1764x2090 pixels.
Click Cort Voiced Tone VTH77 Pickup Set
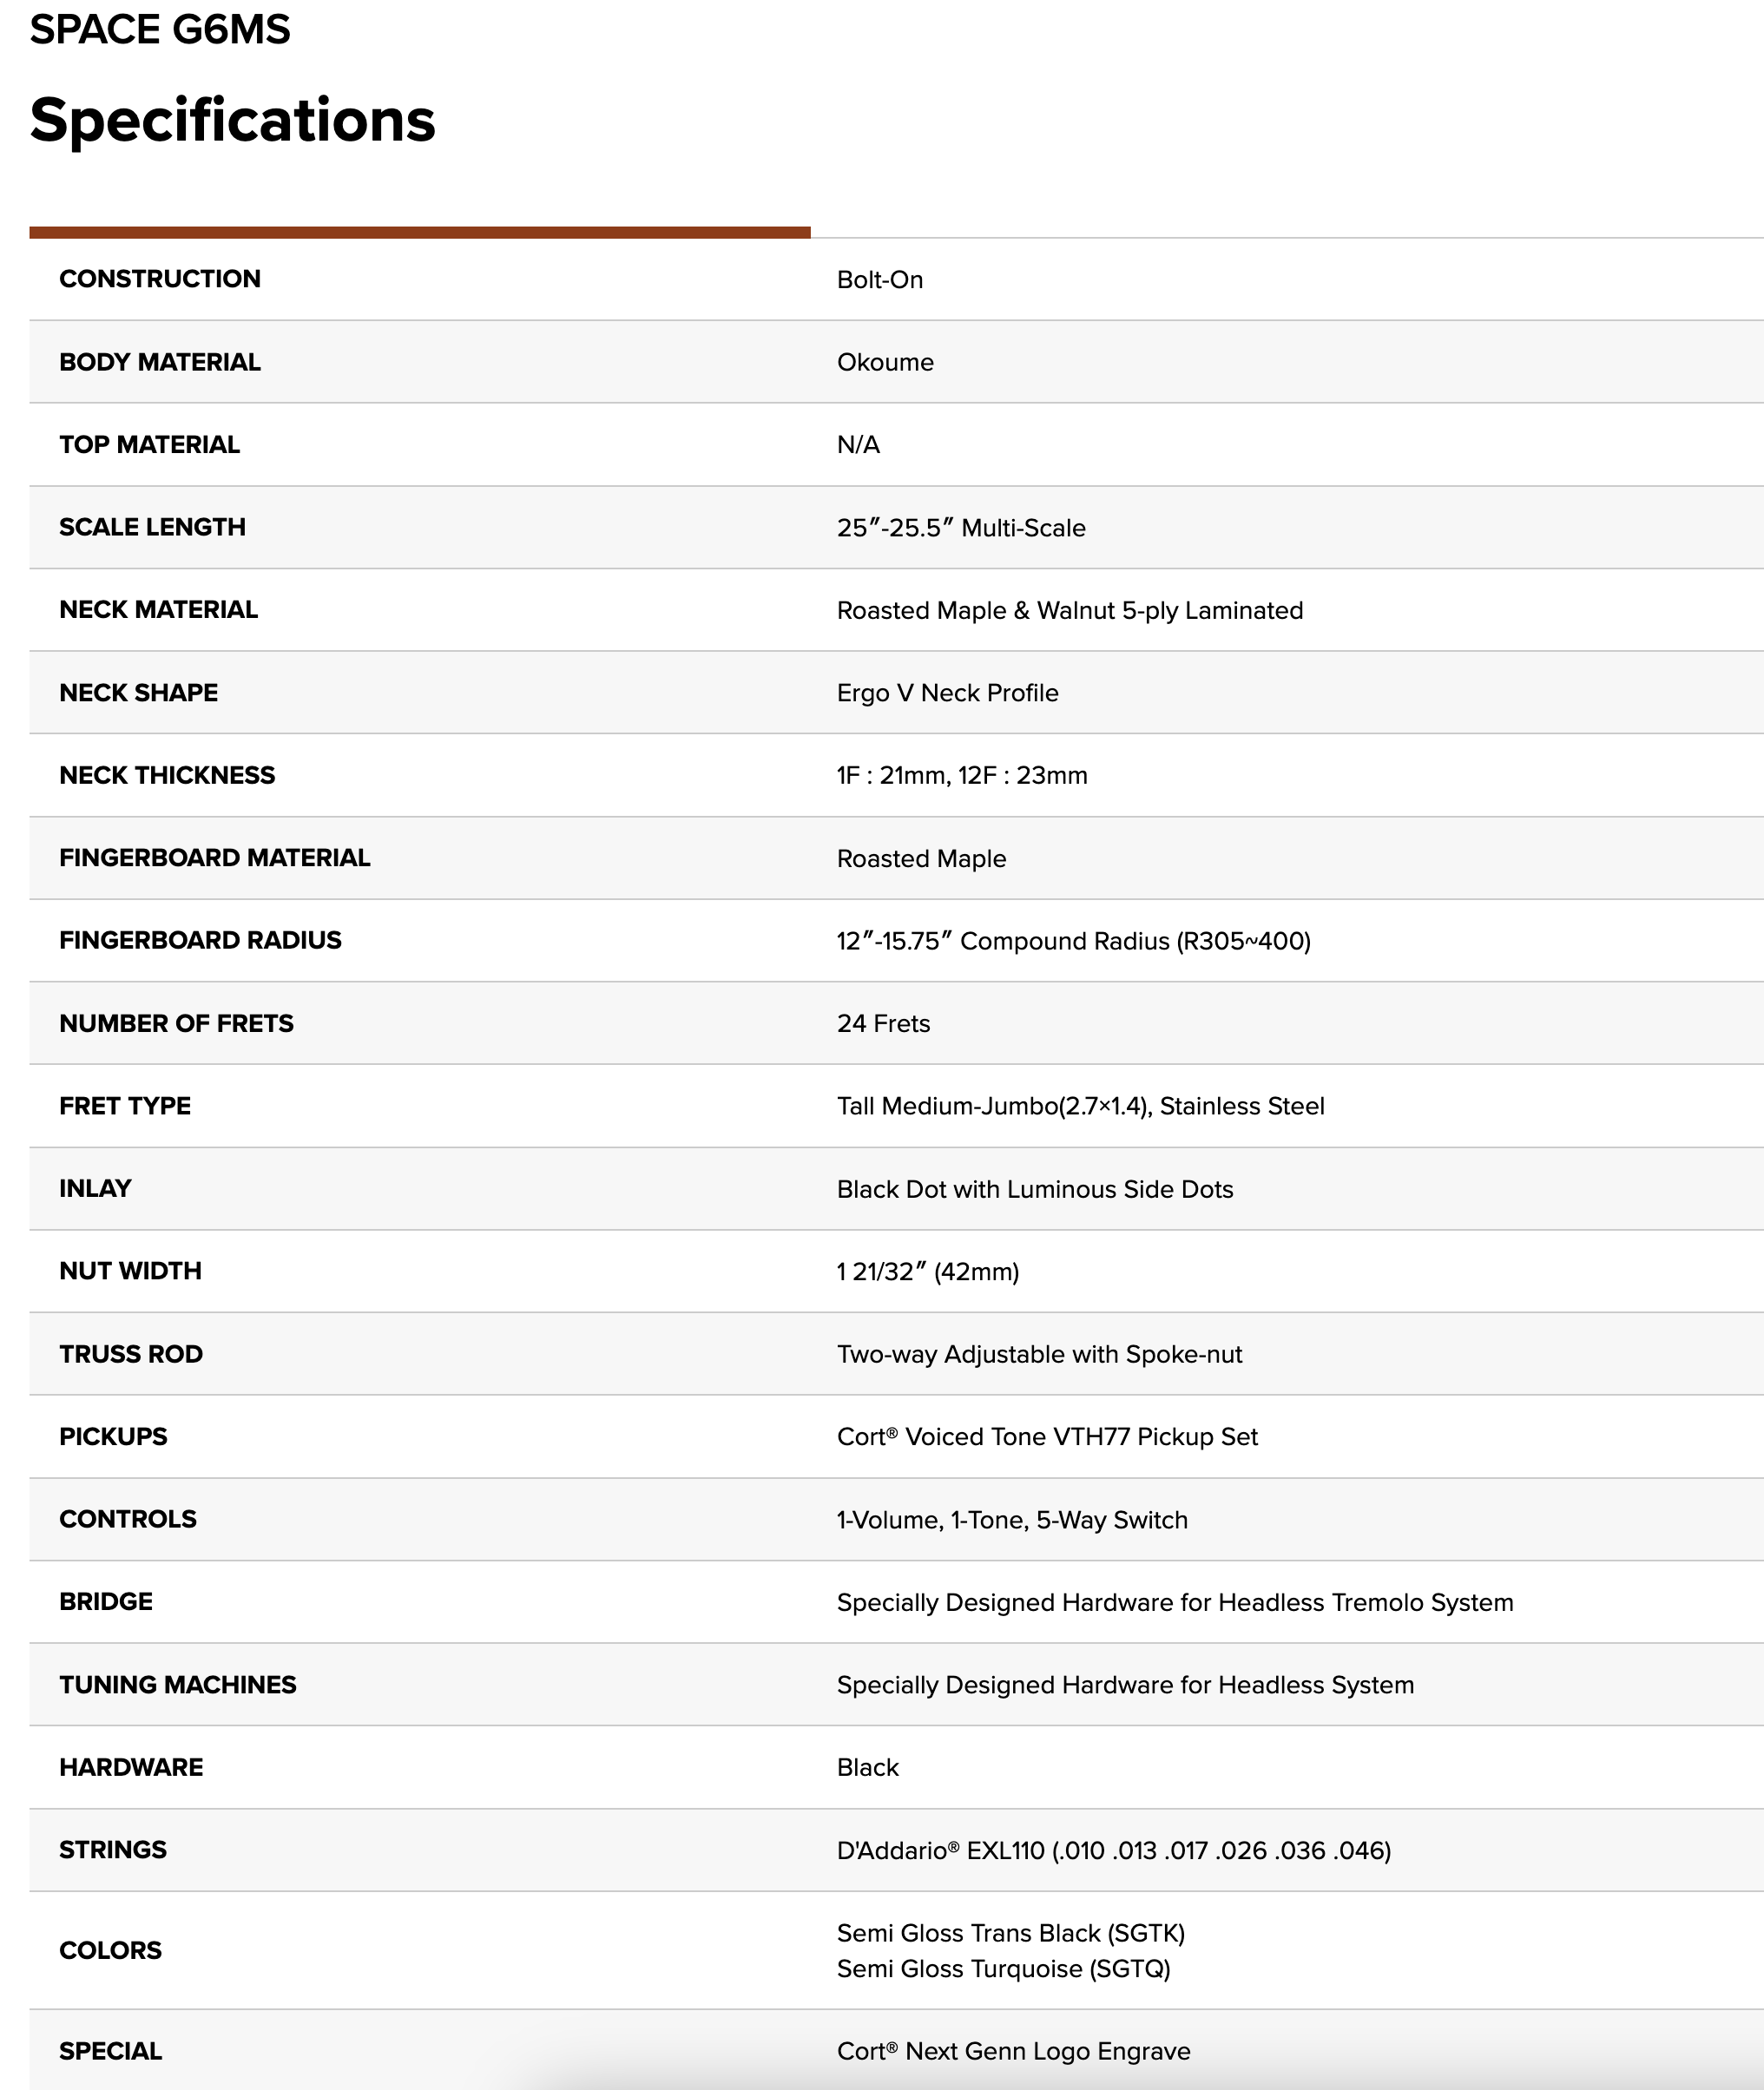click(1047, 1436)
